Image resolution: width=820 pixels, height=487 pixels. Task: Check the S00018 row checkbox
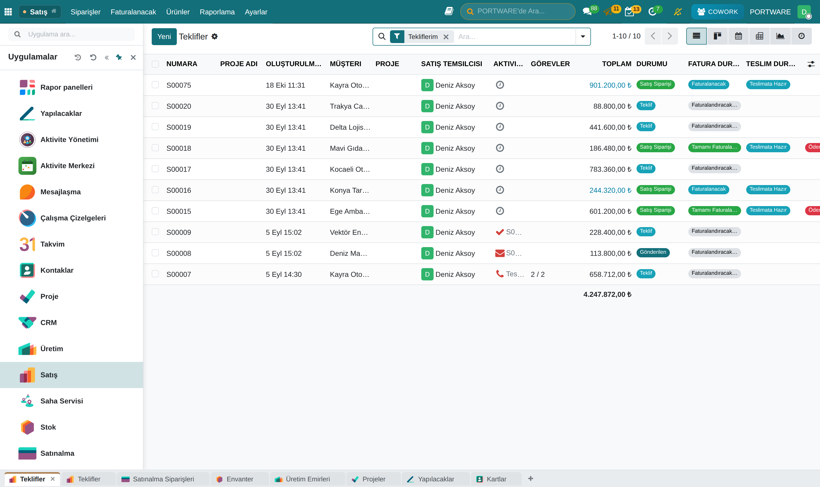point(156,148)
